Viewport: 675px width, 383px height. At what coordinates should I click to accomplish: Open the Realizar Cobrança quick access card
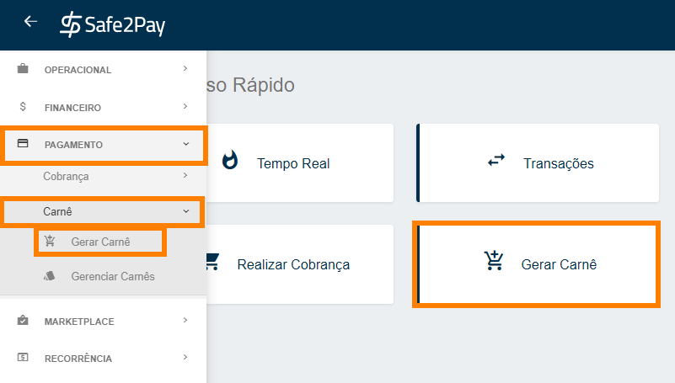[300, 264]
